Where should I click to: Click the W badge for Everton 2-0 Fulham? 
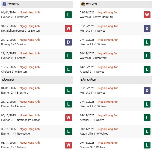point(68,145)
